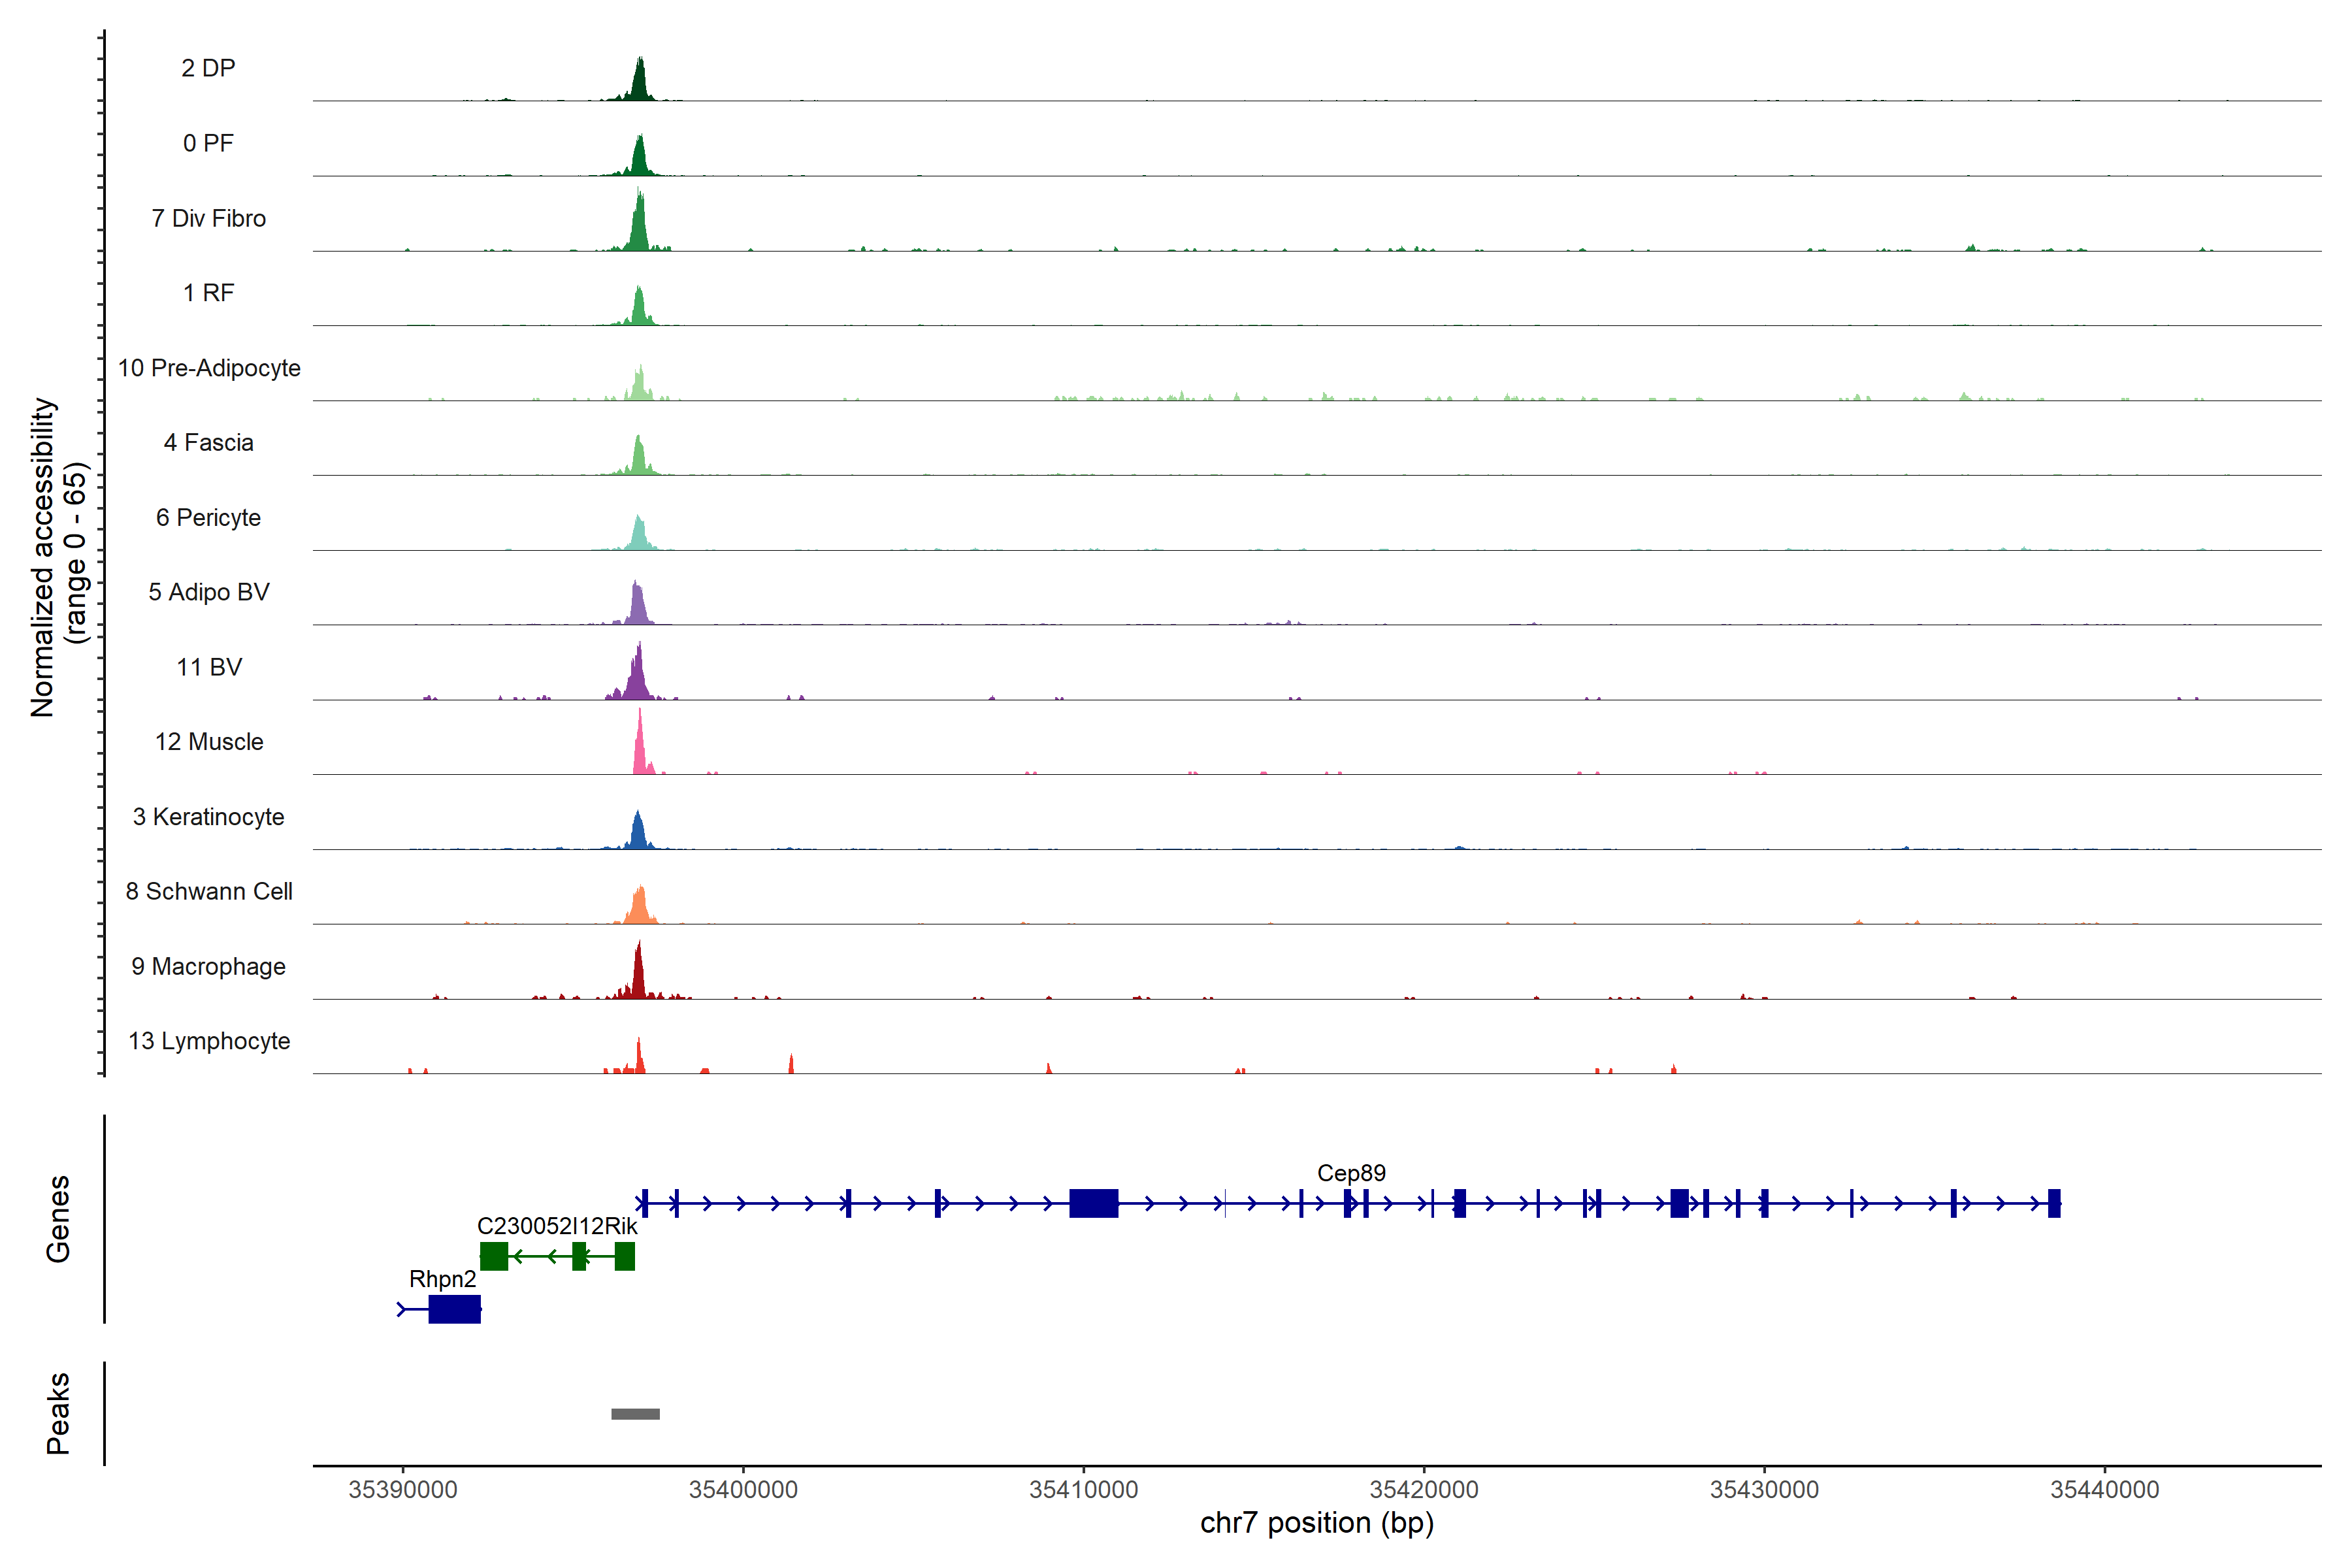Click the 7 Div Fibro track label
The width and height of the screenshot is (2352, 1568).
click(208, 218)
